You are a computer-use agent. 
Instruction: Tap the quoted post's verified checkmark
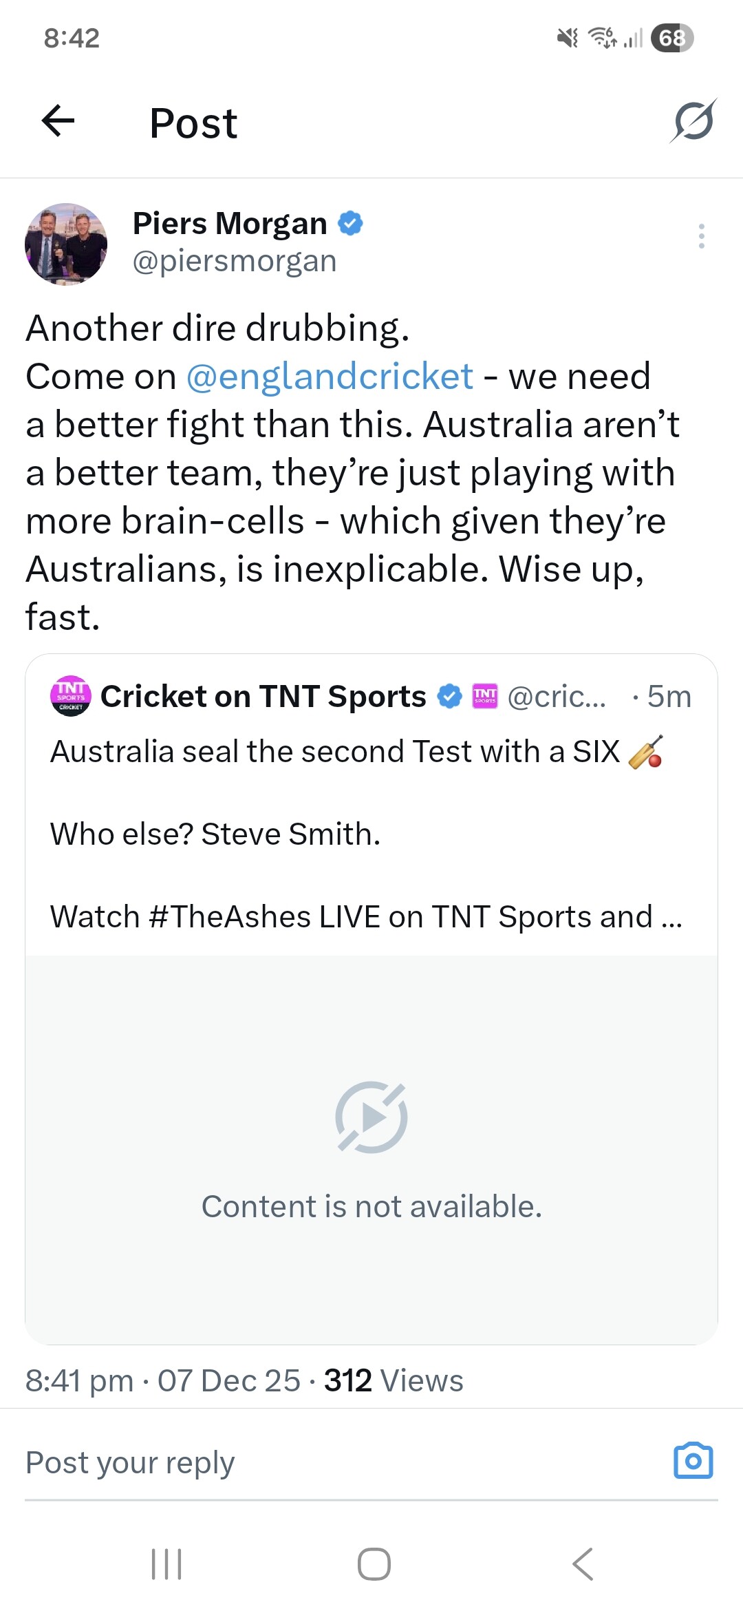pos(450,696)
